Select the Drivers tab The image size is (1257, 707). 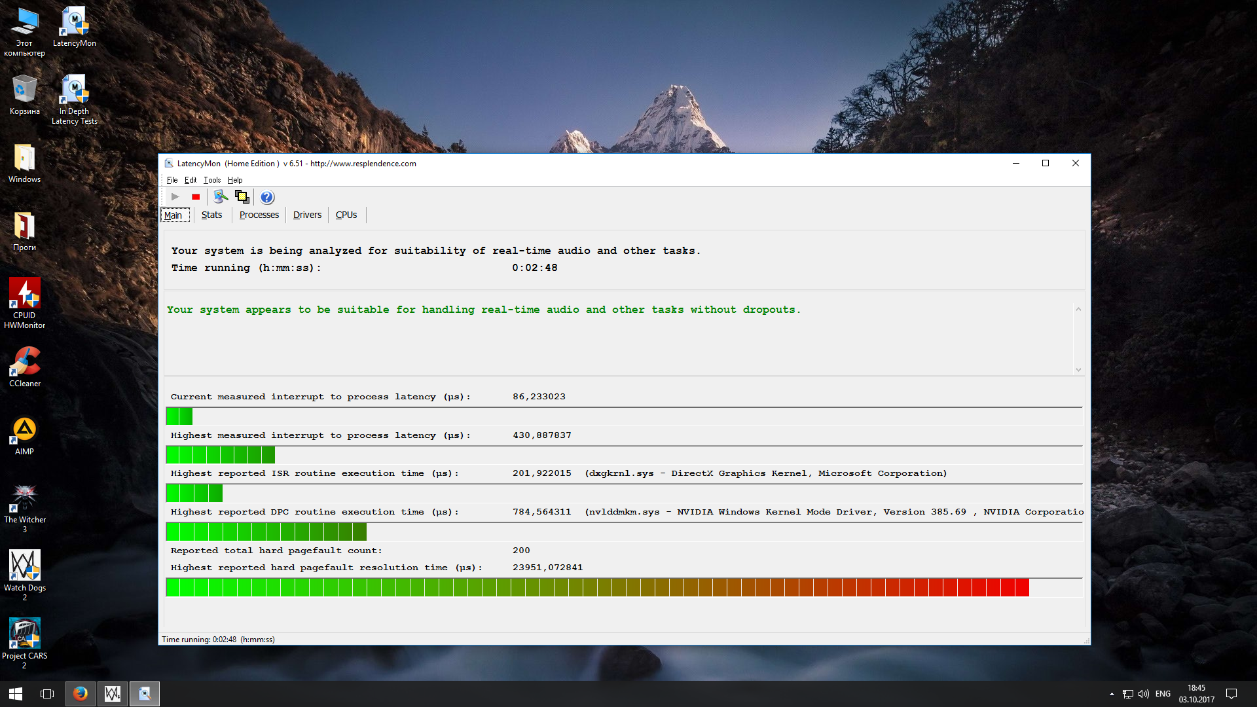[307, 215]
